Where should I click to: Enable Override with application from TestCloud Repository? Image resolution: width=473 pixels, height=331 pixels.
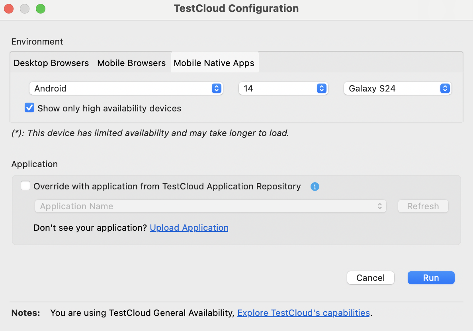25,186
